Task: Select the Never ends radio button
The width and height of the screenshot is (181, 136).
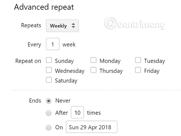Action: click(49, 101)
